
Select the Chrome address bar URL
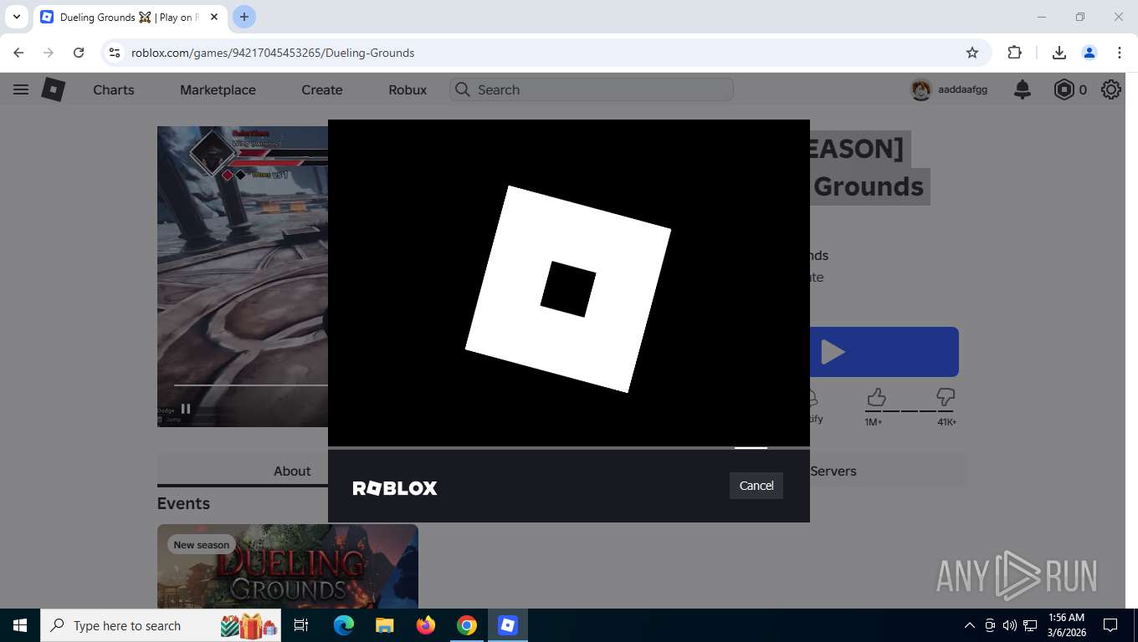(273, 53)
